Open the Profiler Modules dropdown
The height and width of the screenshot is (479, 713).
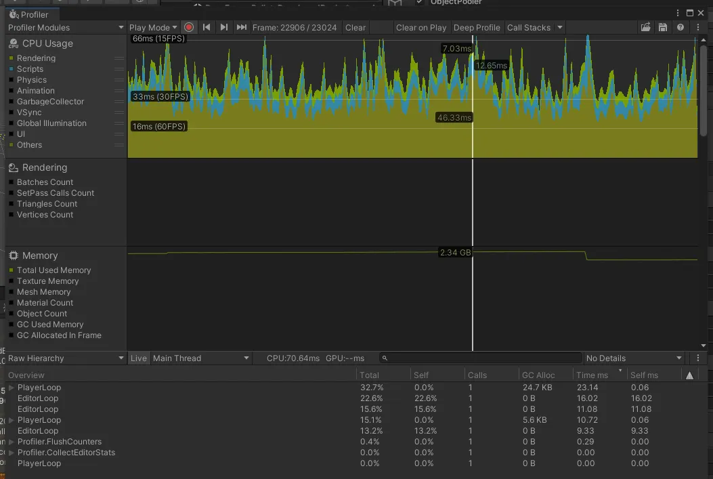point(66,28)
